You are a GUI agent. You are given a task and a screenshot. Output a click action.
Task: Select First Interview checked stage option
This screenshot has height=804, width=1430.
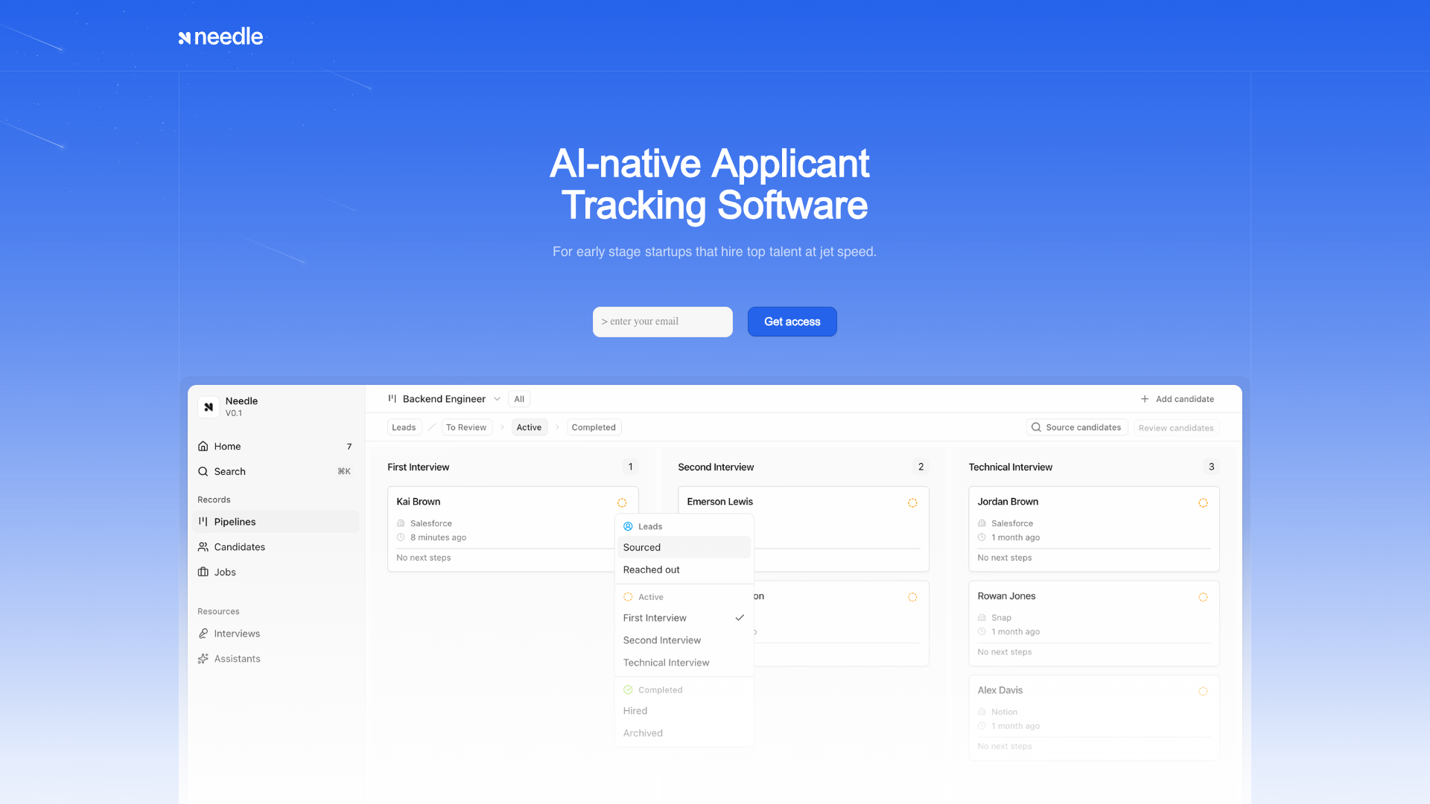tap(684, 618)
